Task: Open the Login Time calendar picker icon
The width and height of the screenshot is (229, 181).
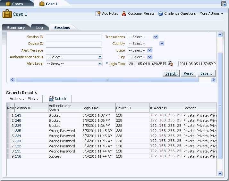Action: (170, 63)
